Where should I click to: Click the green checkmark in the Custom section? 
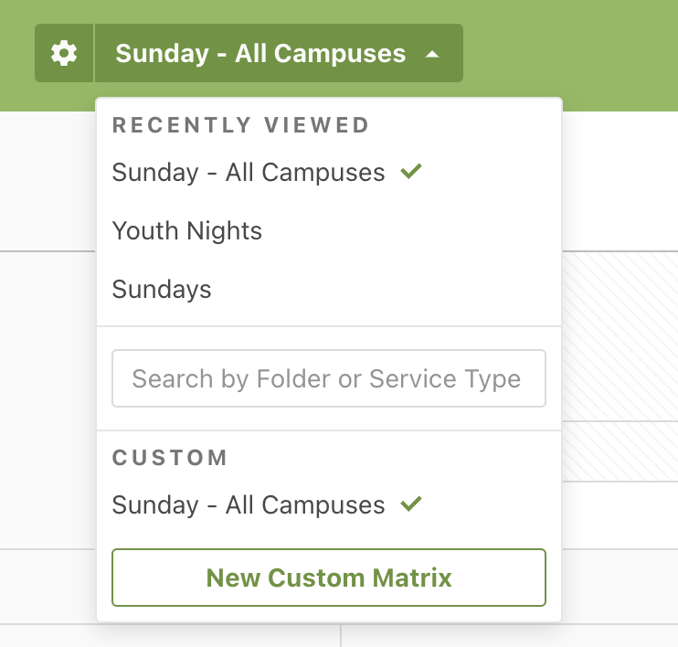click(x=411, y=504)
